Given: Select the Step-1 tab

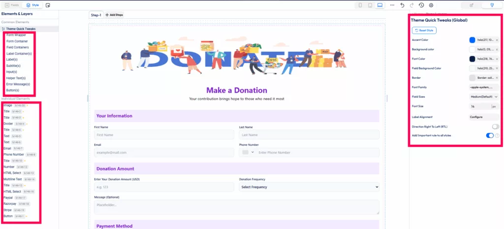Looking at the screenshot, I should 95,15.
